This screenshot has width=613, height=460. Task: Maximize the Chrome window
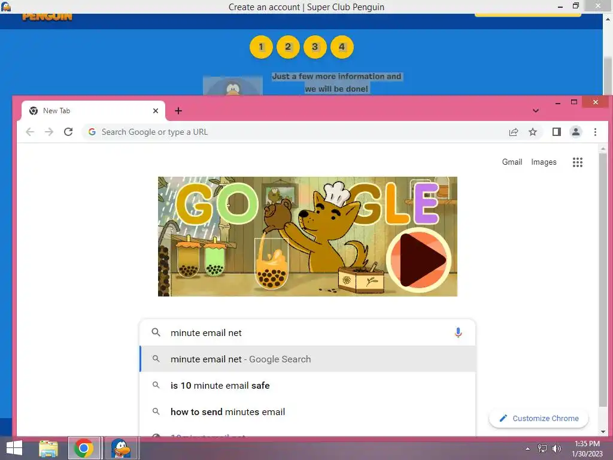574,102
